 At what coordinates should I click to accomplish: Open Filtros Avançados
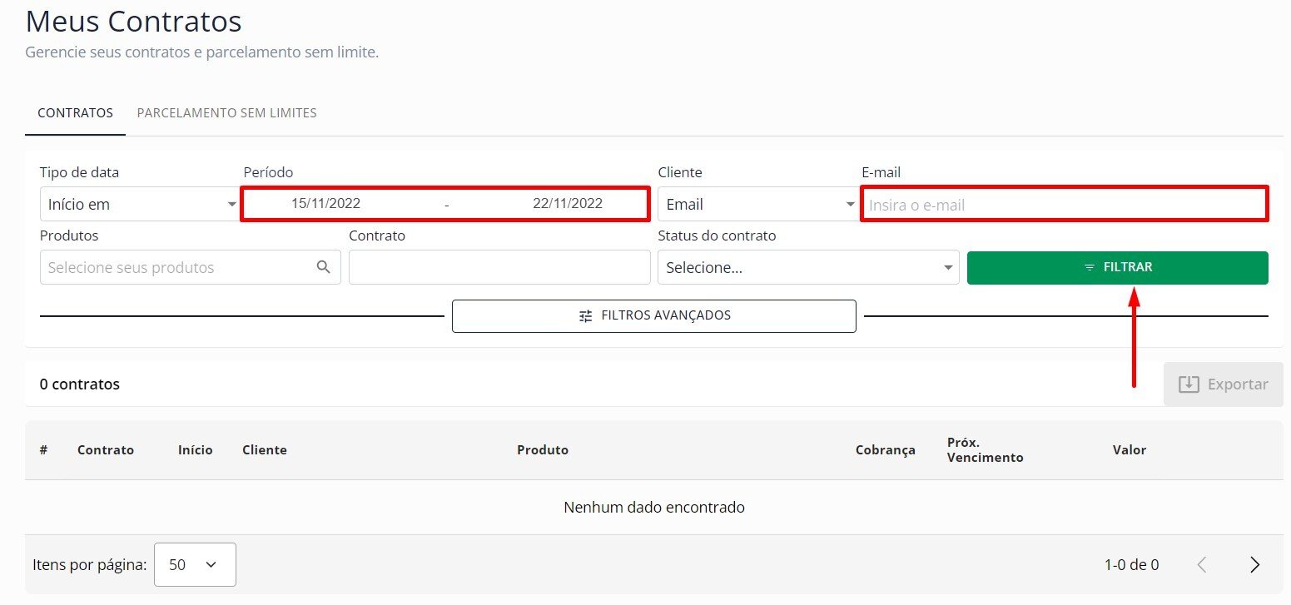click(x=654, y=316)
